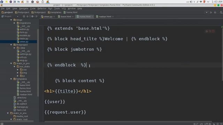223x125 pixels.
Task: Select media_root folder in the tree
Action: click(x=22, y=116)
